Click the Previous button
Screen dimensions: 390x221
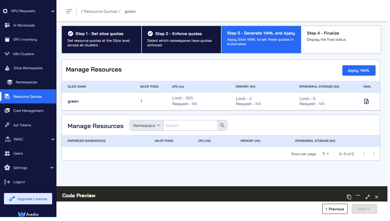pyautogui.click(x=335, y=209)
